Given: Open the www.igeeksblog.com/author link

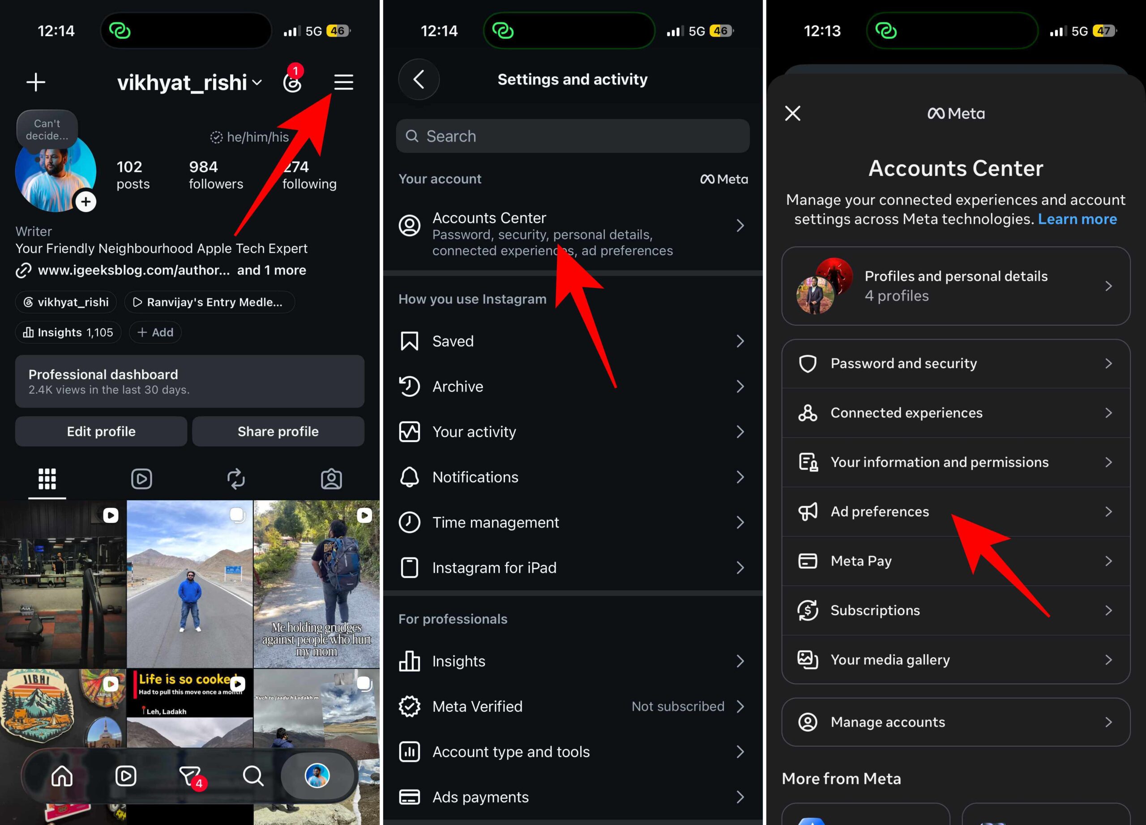Looking at the screenshot, I should tap(133, 270).
